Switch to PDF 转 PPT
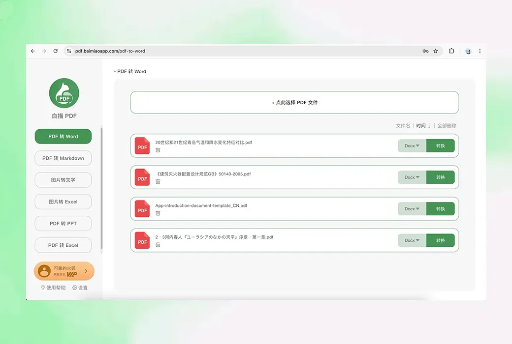Viewport: 512px width, 344px height. pyautogui.click(x=63, y=224)
